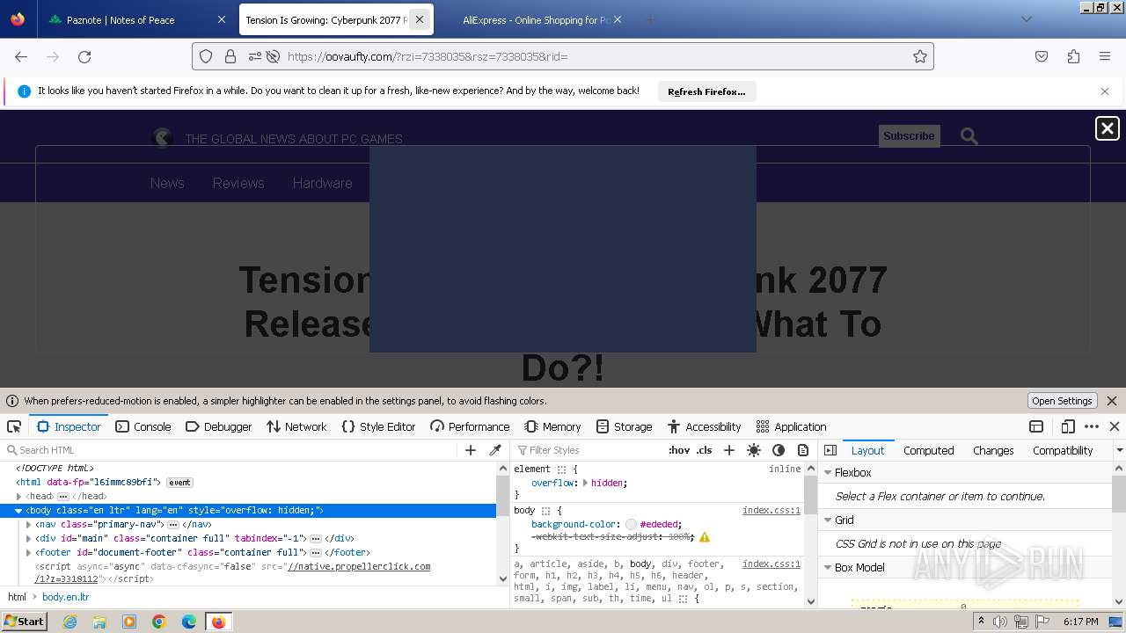1126x633 pixels.
Task: Dismiss the Firefox refresh notification bar
Action: pos(1105,91)
